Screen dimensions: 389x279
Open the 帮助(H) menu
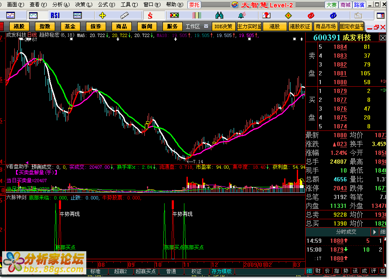(175, 5)
